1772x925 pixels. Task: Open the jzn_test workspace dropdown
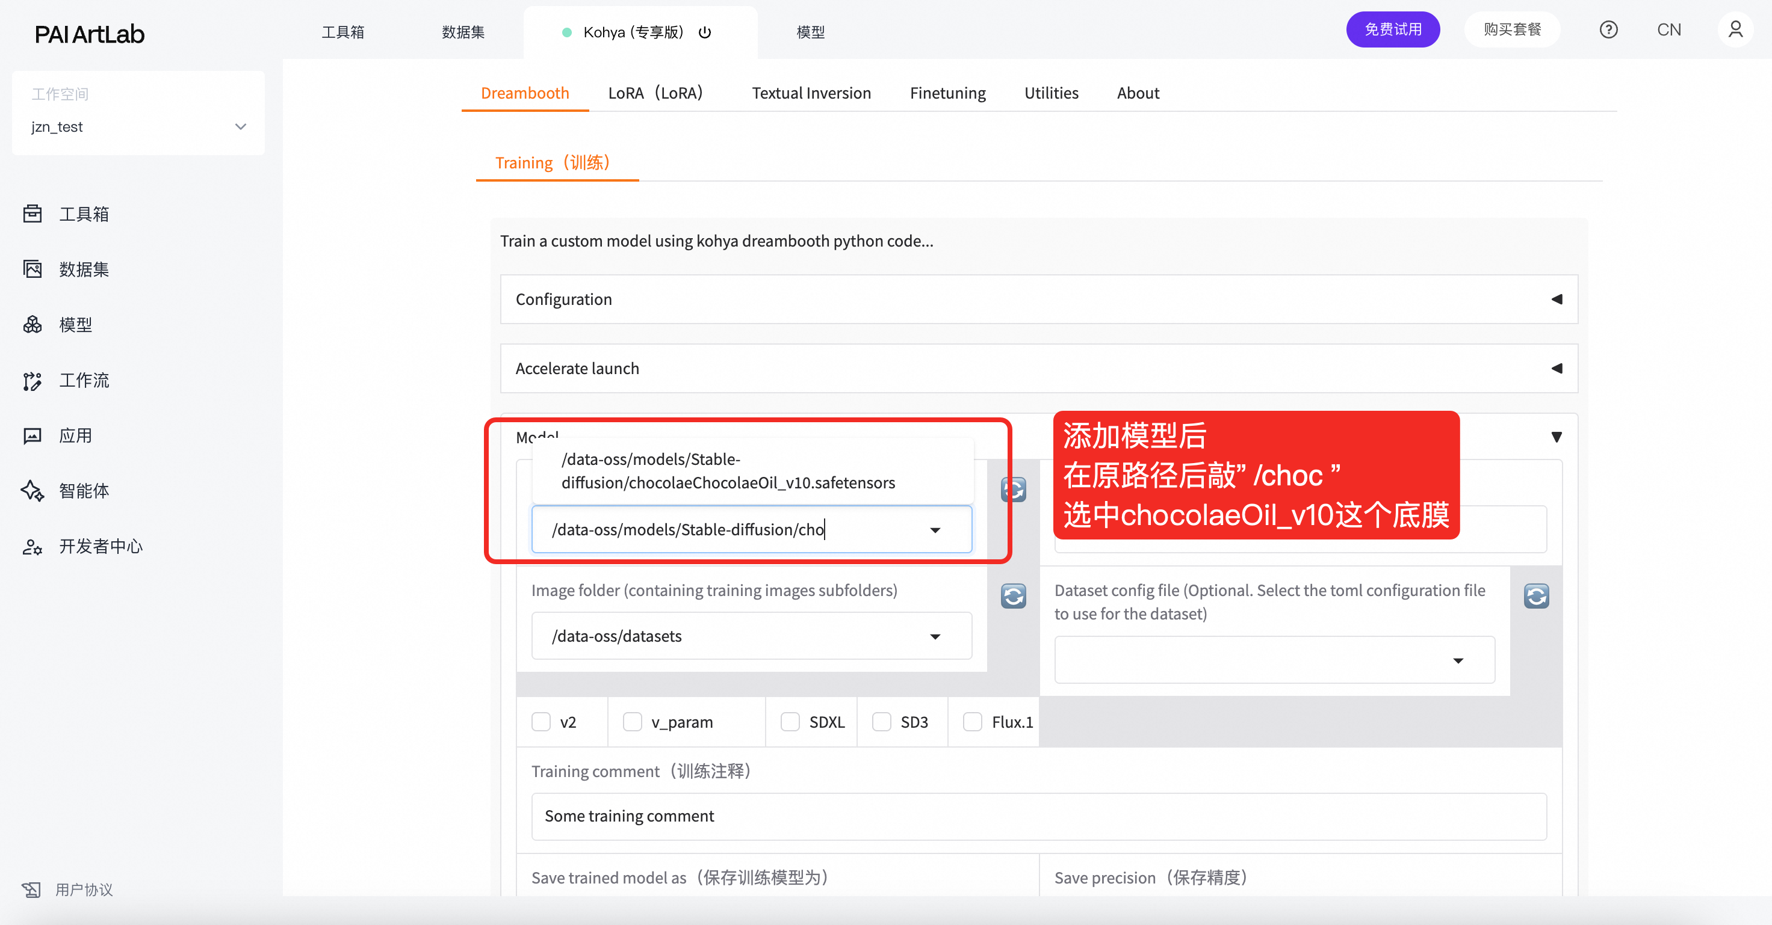tap(138, 126)
